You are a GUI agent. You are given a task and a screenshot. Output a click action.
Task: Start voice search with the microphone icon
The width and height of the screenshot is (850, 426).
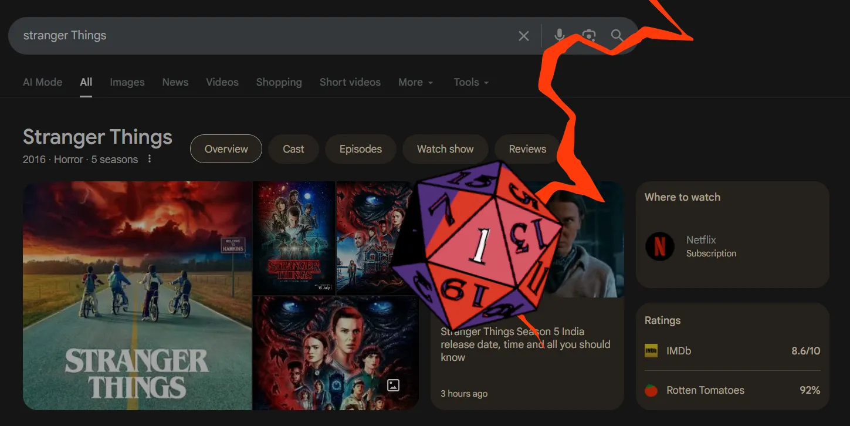coord(560,36)
